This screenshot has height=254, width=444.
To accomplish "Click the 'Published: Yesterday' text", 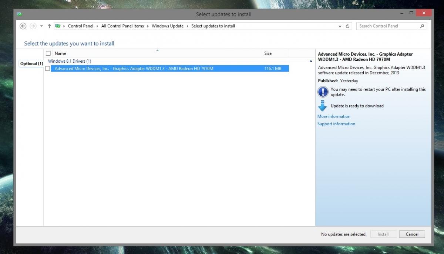I will (x=338, y=81).
